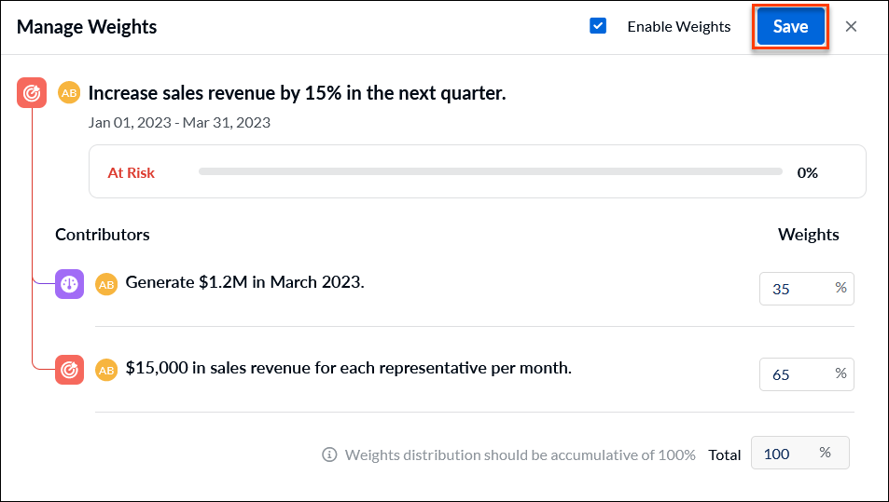Click the info icon beside weights distribution note

pos(329,455)
